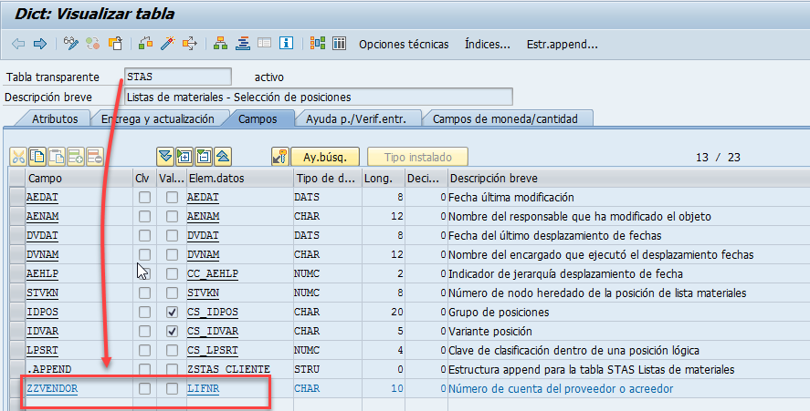Toggle the Val checkbox for AEDAT
810x411 pixels.
(172, 198)
